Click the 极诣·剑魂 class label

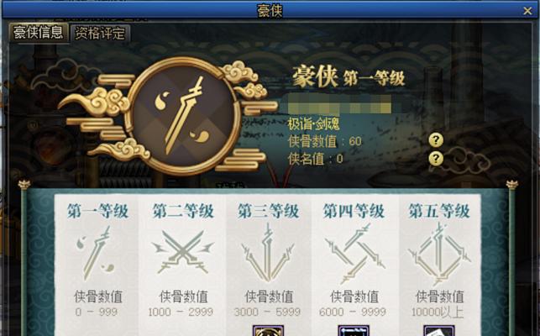point(313,124)
